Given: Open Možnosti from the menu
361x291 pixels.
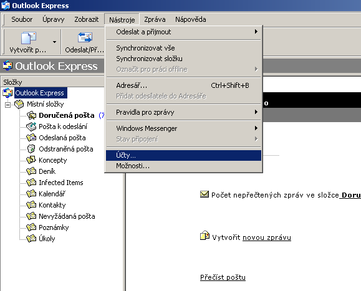Looking at the screenshot, I should pyautogui.click(x=183, y=166).
